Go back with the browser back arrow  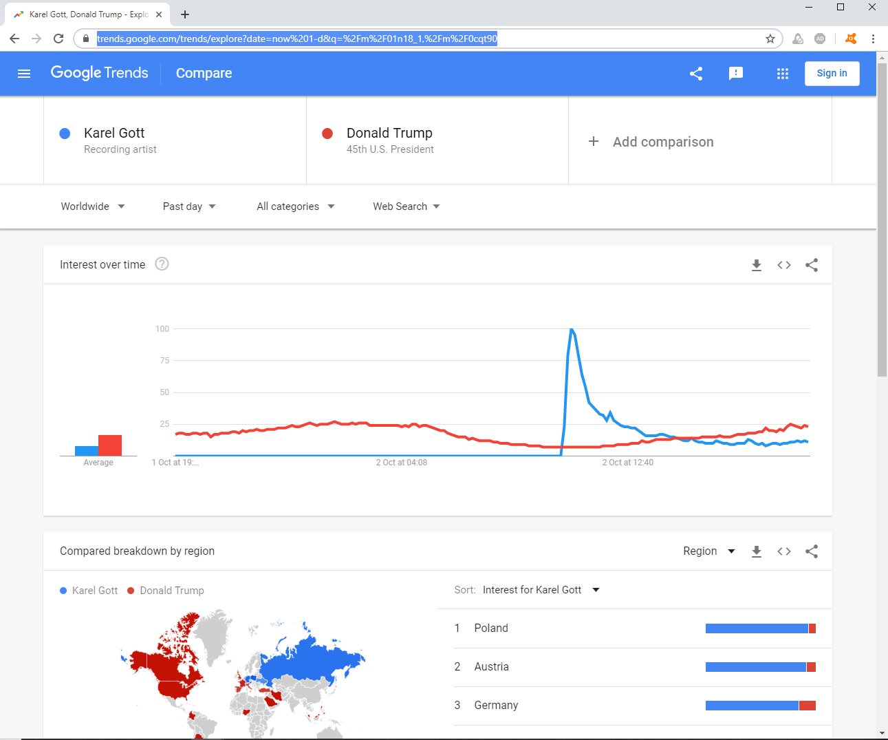pos(14,39)
